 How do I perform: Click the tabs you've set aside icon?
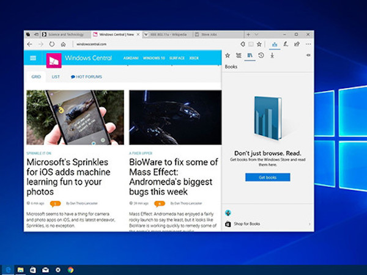pyautogui.click(x=28, y=34)
